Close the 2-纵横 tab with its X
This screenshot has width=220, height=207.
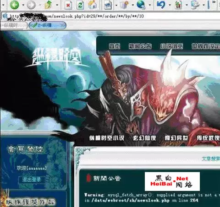[62, 26]
